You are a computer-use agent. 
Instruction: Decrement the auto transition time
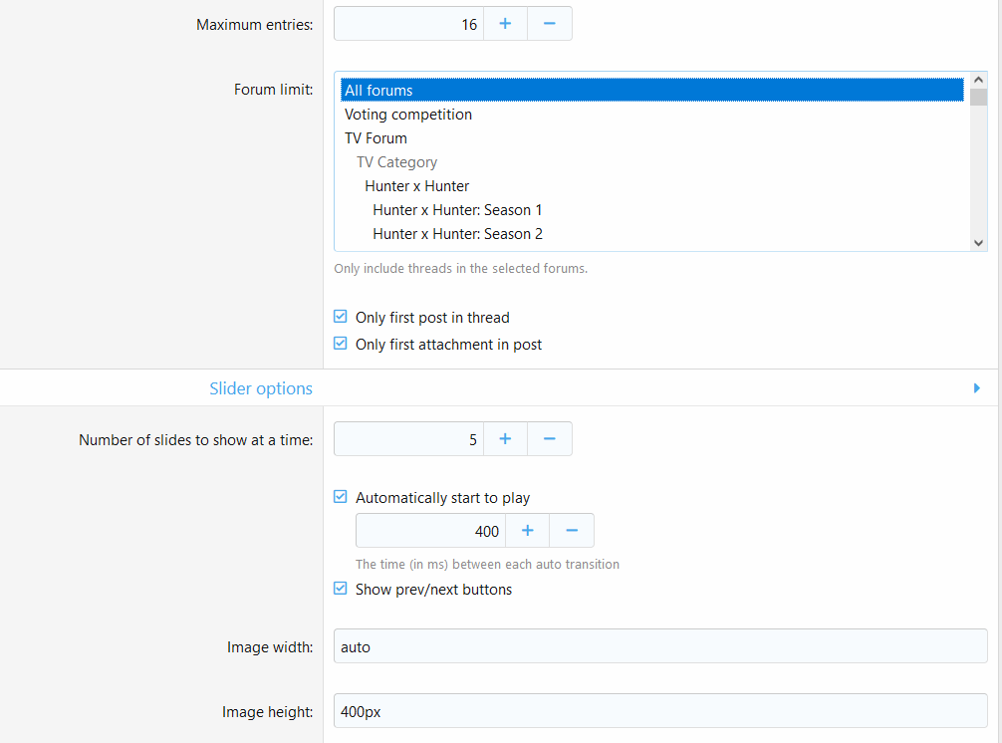click(571, 530)
